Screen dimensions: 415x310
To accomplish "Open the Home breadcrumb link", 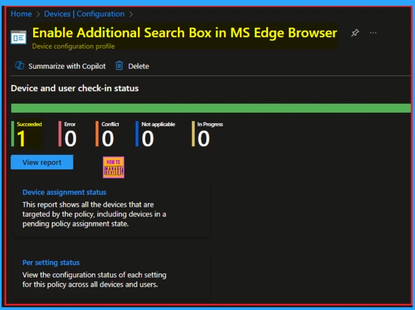I will pyautogui.click(x=21, y=14).
